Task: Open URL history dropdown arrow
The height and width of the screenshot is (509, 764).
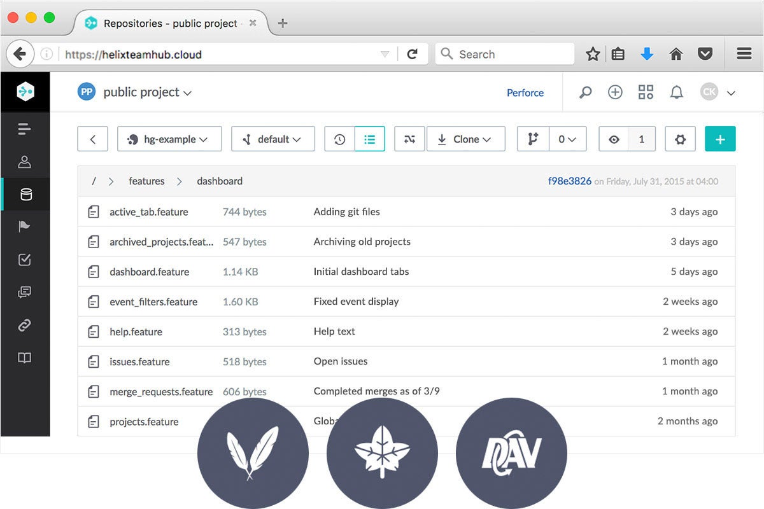Action: 385,55
